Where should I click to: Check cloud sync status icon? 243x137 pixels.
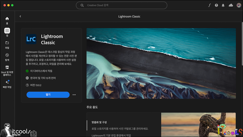[231, 5]
